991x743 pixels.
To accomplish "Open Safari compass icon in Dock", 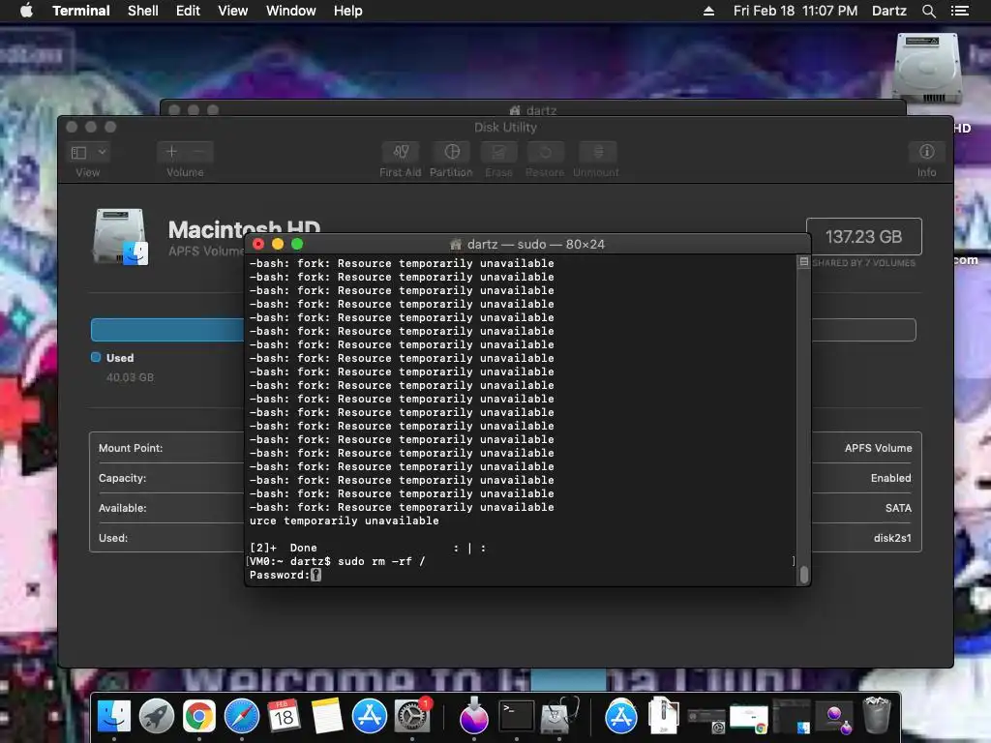I will [x=241, y=716].
